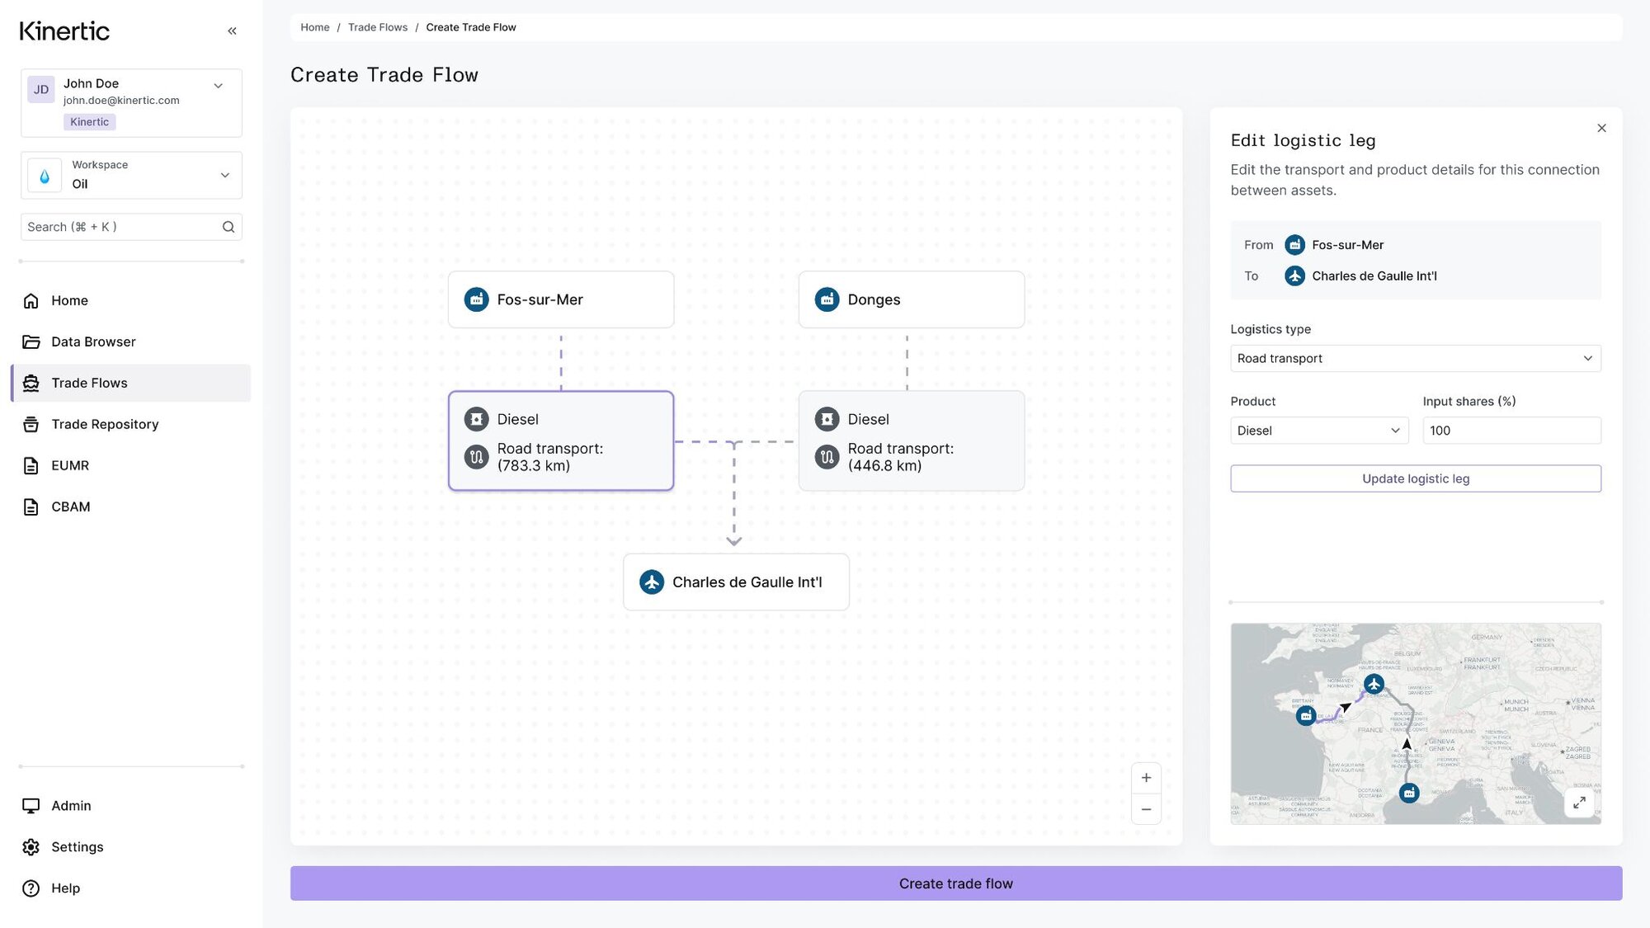Close the Edit logistic leg panel
The height and width of the screenshot is (928, 1650).
(x=1601, y=128)
